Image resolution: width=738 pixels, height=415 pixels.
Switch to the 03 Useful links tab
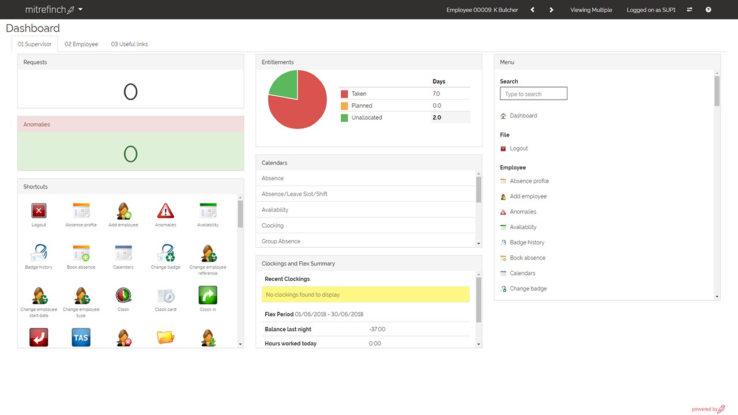(x=129, y=44)
